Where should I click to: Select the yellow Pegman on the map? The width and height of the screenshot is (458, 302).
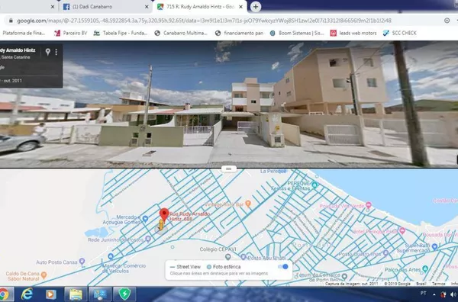[x=160, y=225]
